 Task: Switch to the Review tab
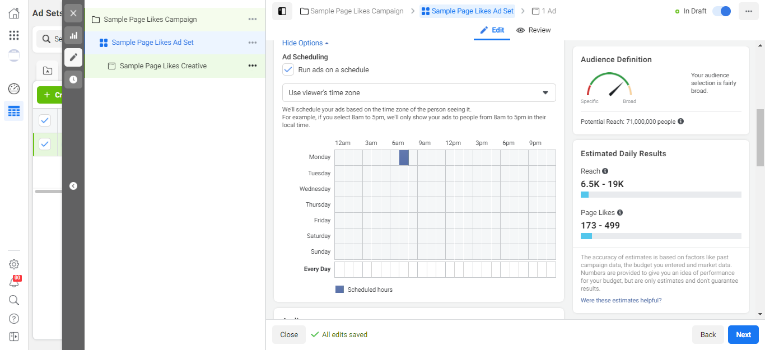[534, 30]
